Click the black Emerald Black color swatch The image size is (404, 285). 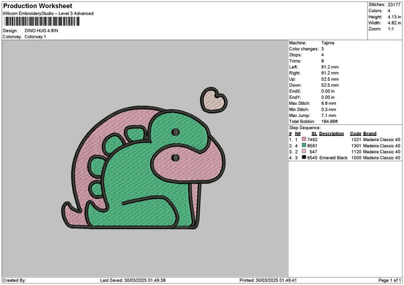[304, 157]
